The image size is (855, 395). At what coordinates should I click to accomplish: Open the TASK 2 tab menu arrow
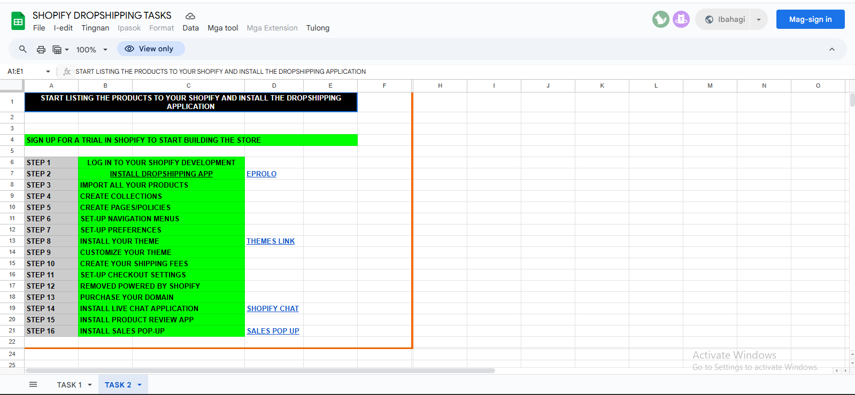(140, 385)
